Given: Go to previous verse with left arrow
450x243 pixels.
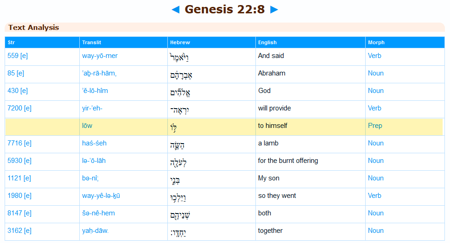Looking at the screenshot, I should [x=175, y=10].
